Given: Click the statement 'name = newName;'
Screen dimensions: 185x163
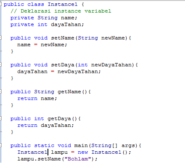Looking at the screenshot, I should (42, 45).
